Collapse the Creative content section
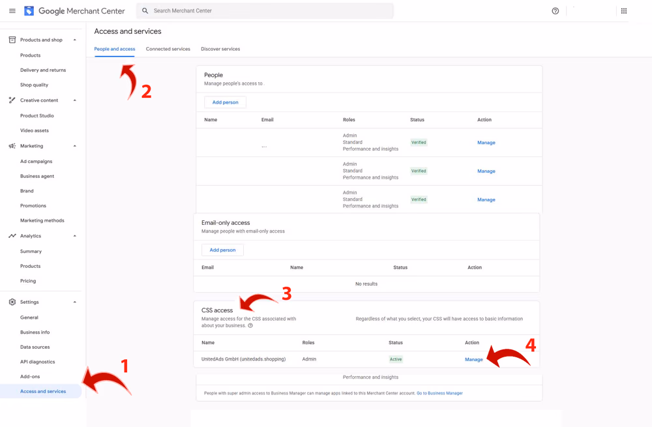The width and height of the screenshot is (652, 427). click(75, 100)
